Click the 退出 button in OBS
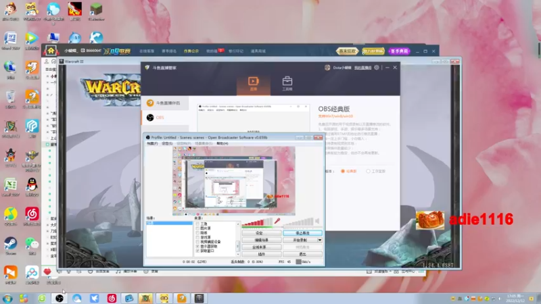The image size is (541, 304). [302, 254]
